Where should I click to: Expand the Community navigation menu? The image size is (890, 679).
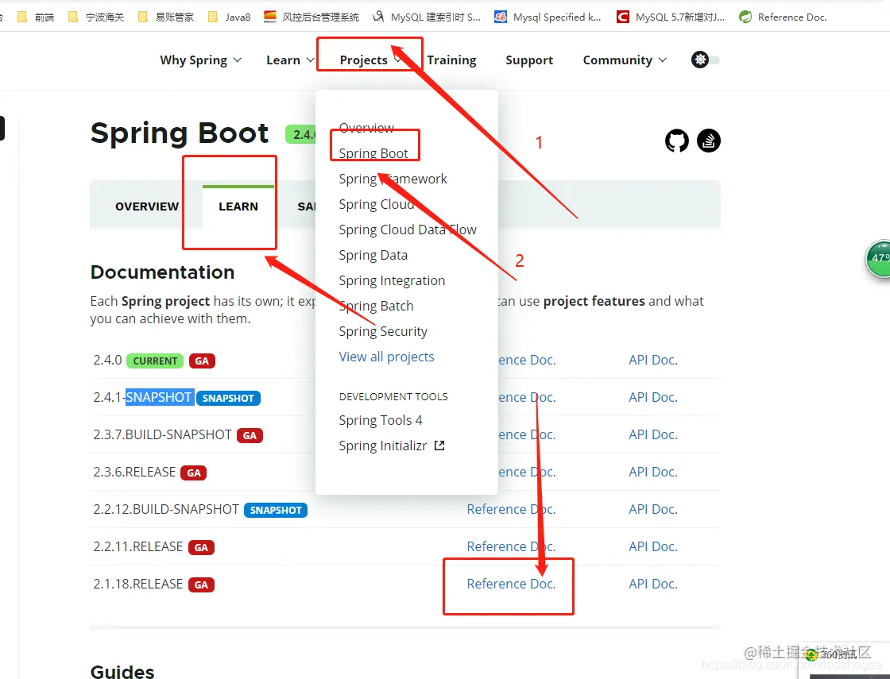point(625,60)
